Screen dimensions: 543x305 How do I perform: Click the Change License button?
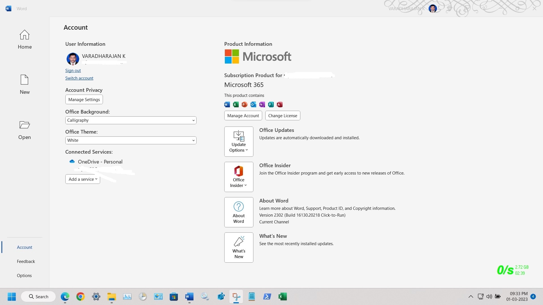pos(282,116)
